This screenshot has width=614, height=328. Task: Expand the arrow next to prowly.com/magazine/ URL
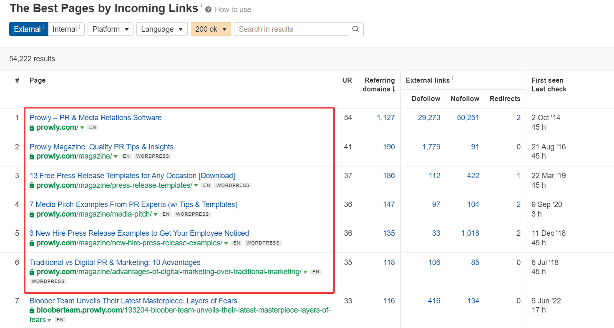tap(116, 156)
